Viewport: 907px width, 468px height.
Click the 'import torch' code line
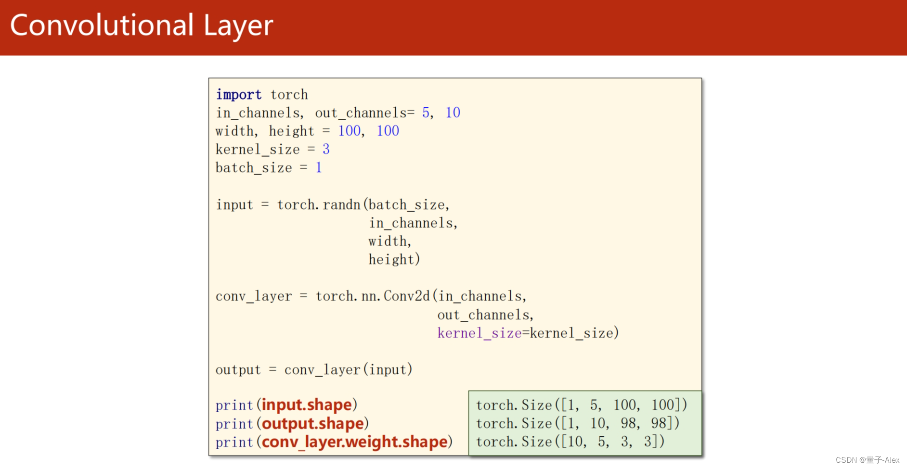[x=261, y=94]
